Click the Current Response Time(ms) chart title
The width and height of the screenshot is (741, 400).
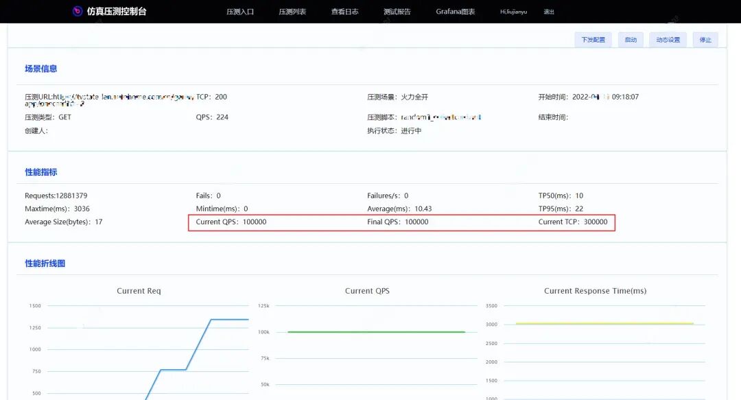click(x=595, y=291)
